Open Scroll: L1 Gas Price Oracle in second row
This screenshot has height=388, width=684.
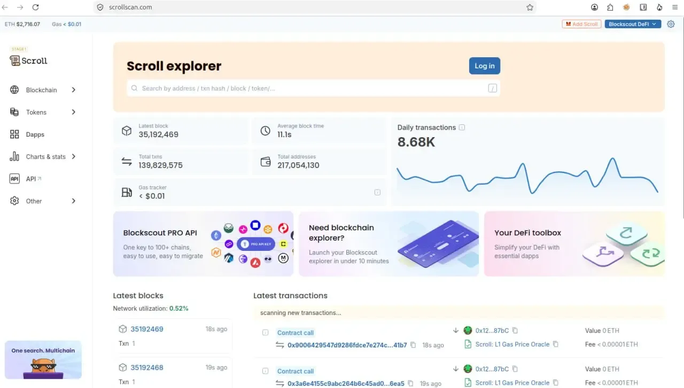point(512,383)
